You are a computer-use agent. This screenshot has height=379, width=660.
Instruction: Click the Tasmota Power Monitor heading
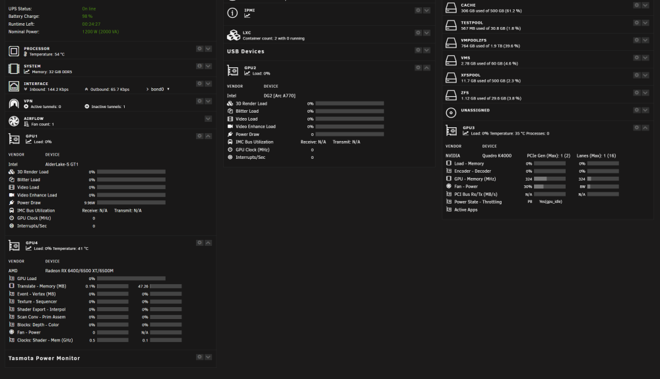44,358
